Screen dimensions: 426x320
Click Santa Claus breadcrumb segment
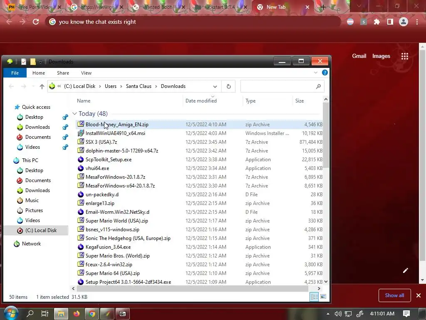pos(139,86)
